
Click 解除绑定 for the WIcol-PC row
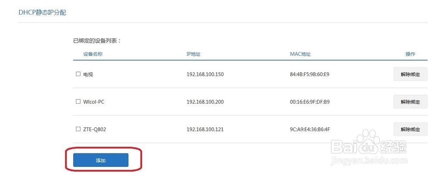point(410,102)
